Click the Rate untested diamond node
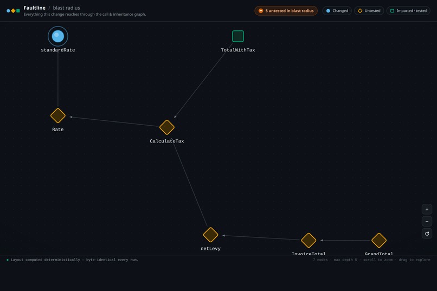 pos(57,115)
